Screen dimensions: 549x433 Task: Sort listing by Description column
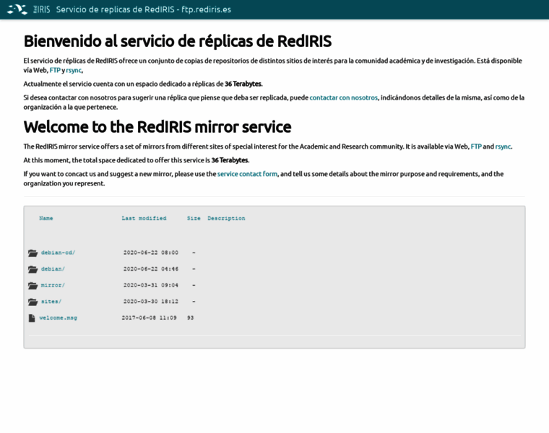tap(226, 218)
